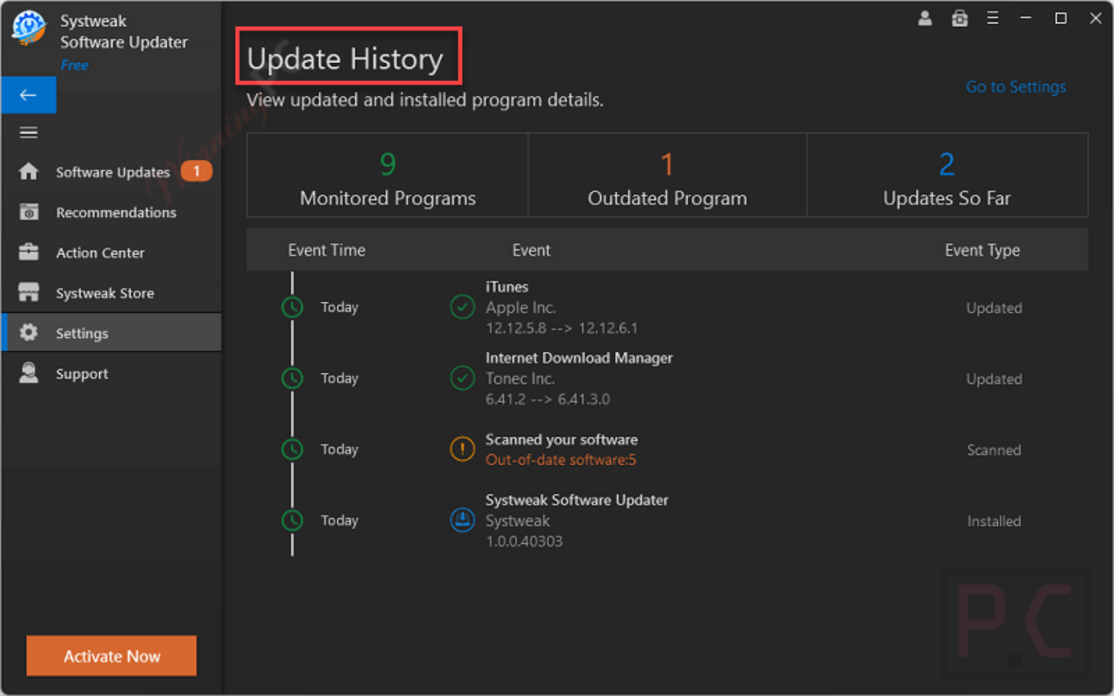Open Software Updates in the sidebar
The width and height of the screenshot is (1114, 696).
point(112,172)
